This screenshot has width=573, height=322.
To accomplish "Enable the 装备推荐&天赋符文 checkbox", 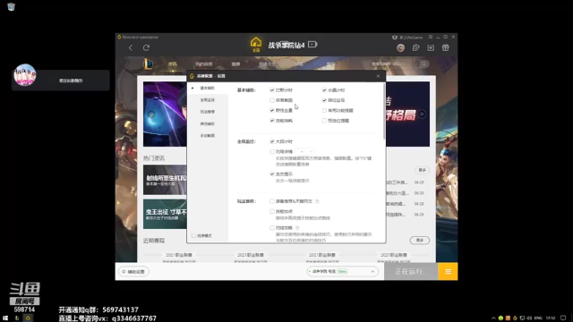I will 272,201.
